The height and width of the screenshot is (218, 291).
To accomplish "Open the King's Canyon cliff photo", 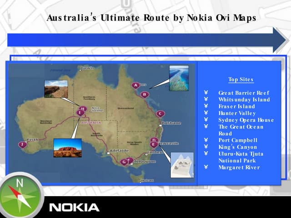I will (56, 89).
